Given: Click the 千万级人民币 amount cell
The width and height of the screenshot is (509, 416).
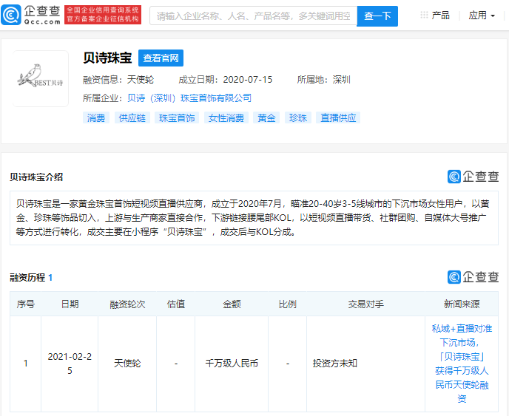Looking at the screenshot, I should coord(232,363).
